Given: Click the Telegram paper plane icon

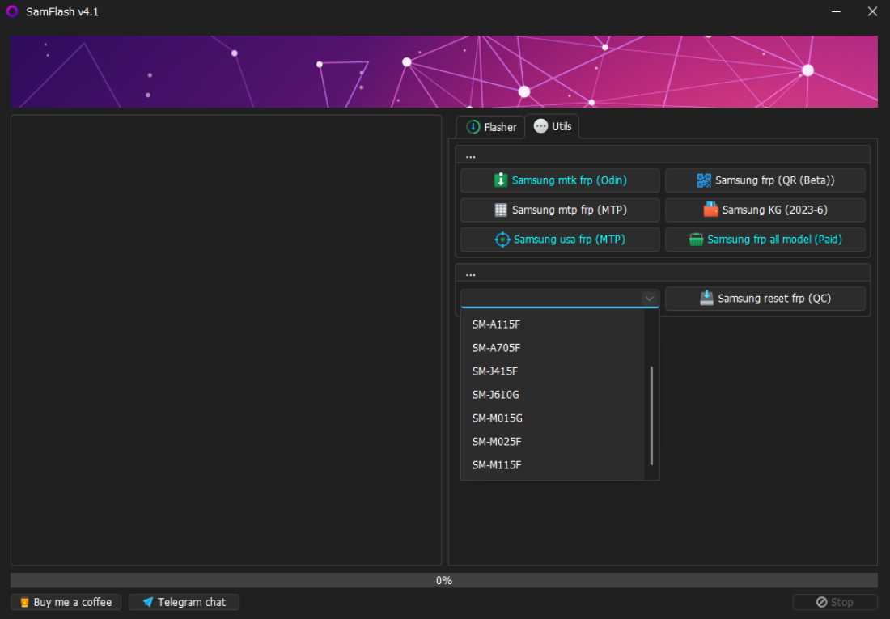Looking at the screenshot, I should [x=147, y=602].
